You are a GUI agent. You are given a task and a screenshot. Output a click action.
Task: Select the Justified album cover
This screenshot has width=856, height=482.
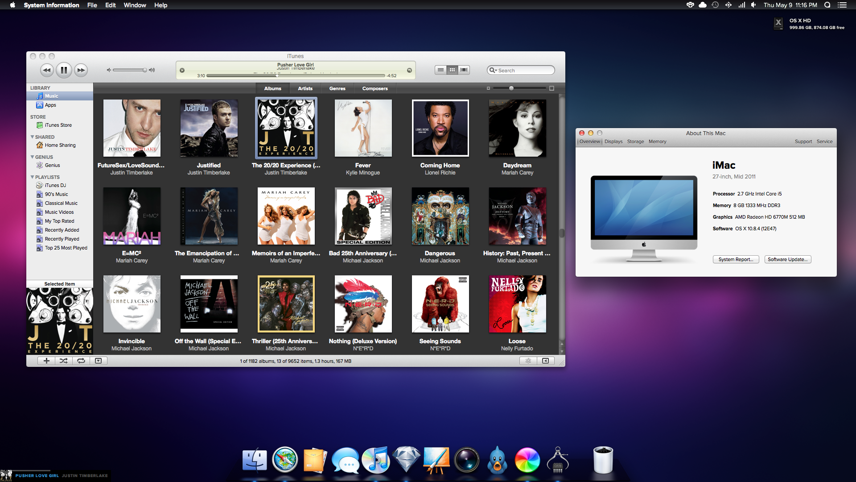pyautogui.click(x=209, y=128)
